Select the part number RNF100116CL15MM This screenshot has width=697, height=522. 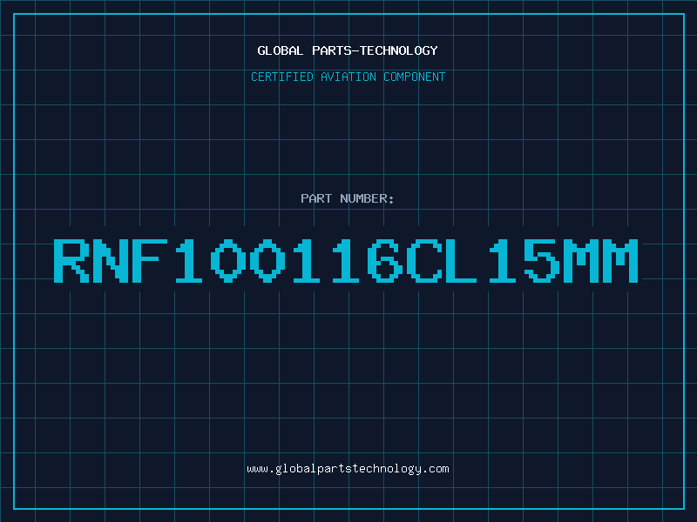coord(346,260)
